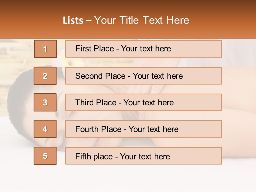Click the blank white area below the list
Screen dimensions: 256x192
point(128,177)
